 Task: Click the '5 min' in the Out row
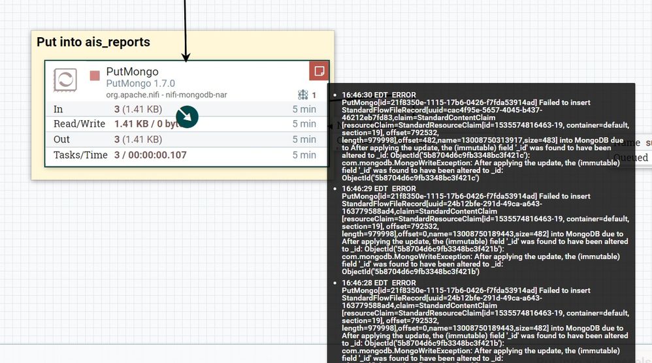click(304, 140)
